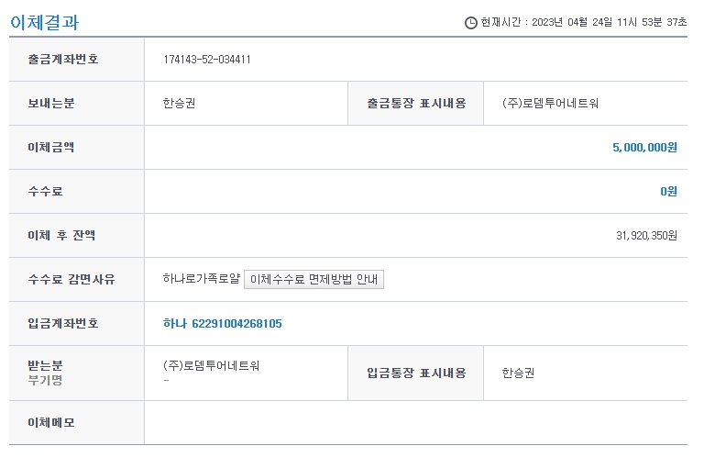The height and width of the screenshot is (457, 704).
Task: Click the remaining balance 31,920,350원
Action: coord(646,236)
